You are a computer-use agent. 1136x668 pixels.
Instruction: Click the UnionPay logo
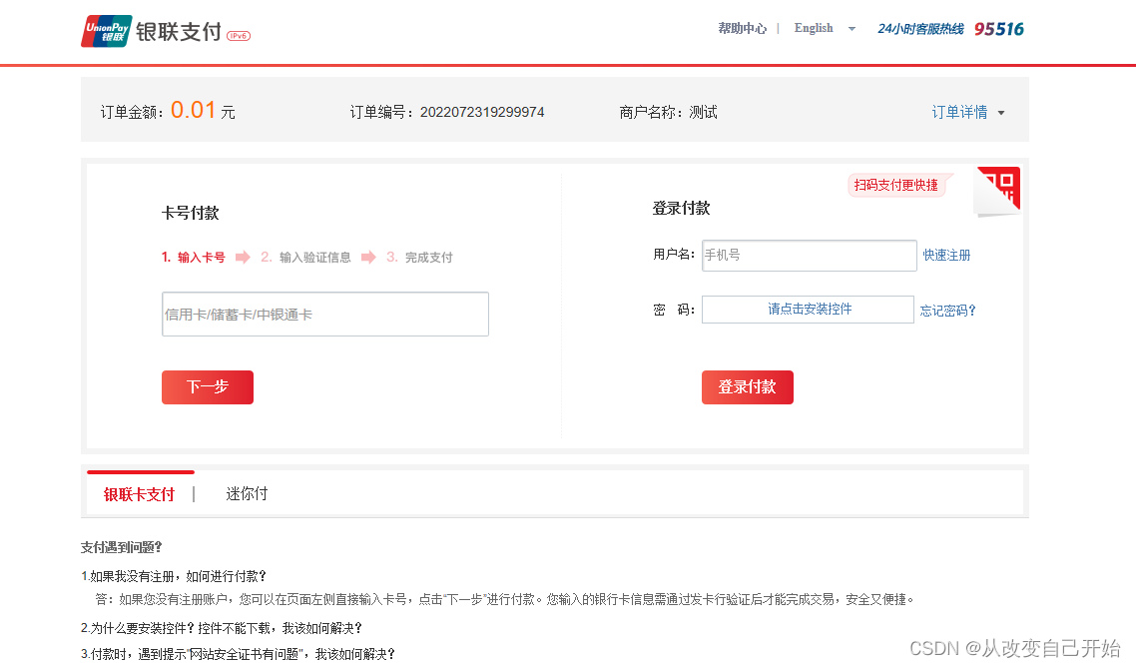(x=106, y=31)
